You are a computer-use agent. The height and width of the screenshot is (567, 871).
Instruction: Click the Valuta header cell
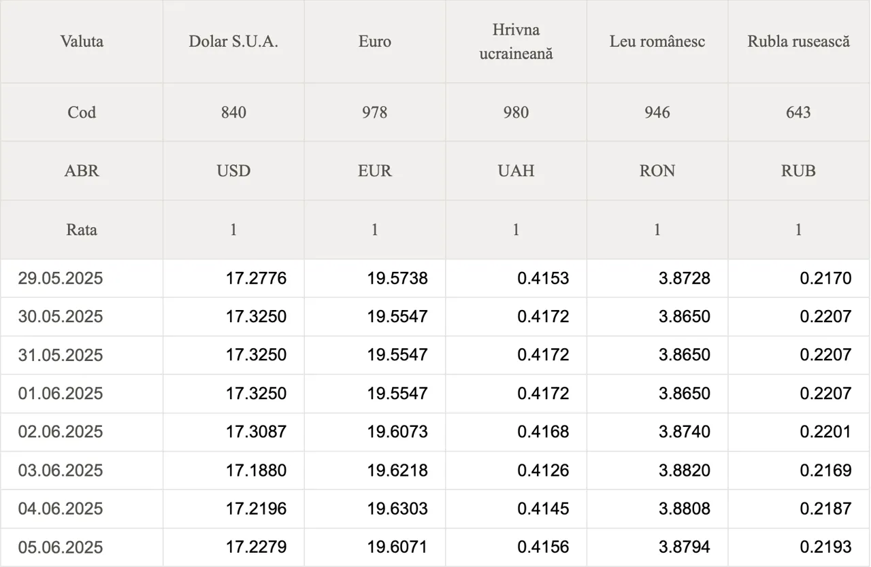click(x=82, y=41)
